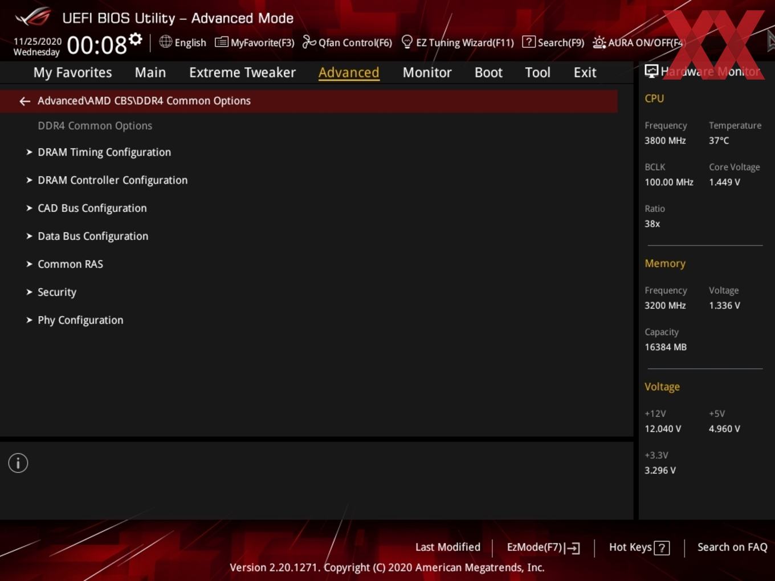
Task: Click the CPU Ratio value 38x
Action: pos(652,224)
